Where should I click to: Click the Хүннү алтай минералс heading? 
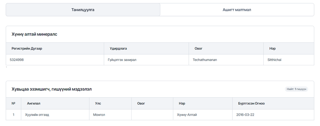[34, 34]
